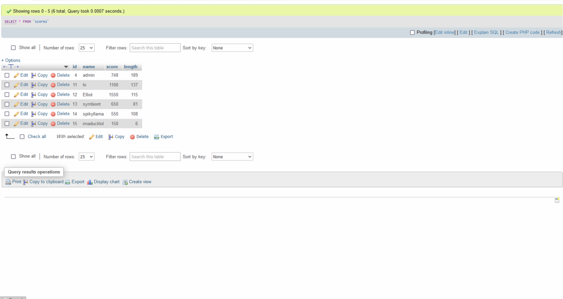Click the With selected red Delete icon
Viewport: 563px width, 299px height.
click(x=132, y=137)
